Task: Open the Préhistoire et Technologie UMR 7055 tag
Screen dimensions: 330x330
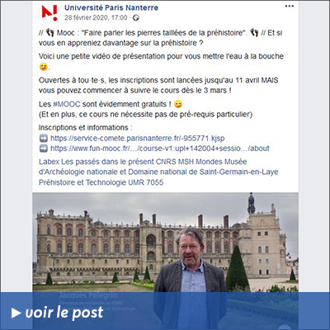Action: pyautogui.click(x=101, y=182)
